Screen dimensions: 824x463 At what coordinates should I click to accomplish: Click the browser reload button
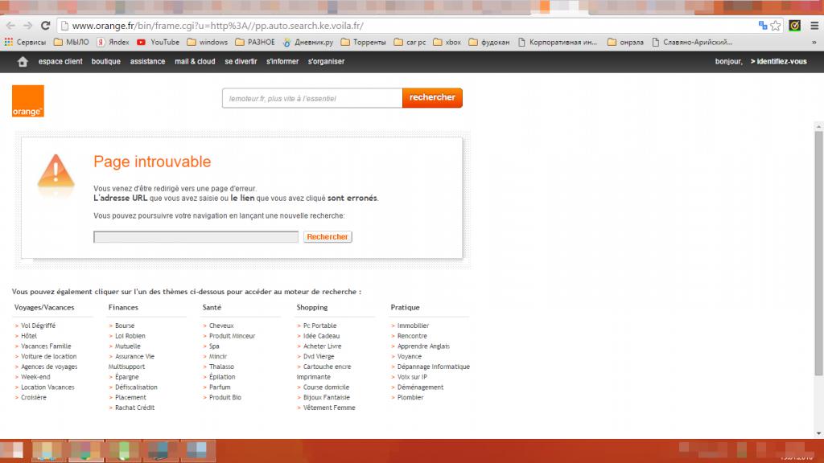tap(45, 26)
